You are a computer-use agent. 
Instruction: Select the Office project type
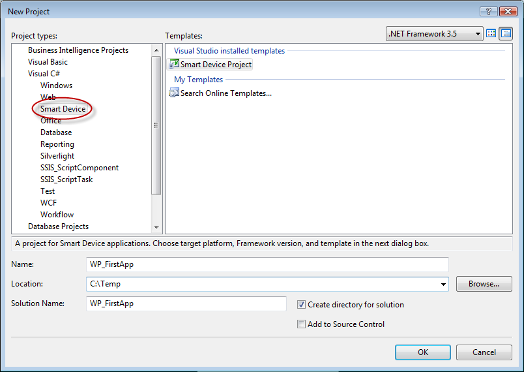(x=51, y=121)
